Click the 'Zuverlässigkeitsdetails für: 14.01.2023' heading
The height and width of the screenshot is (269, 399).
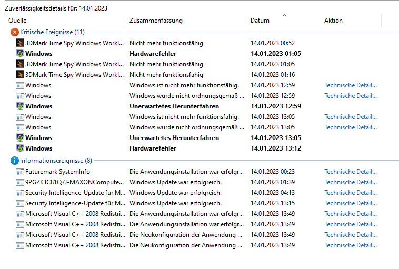tap(56, 8)
